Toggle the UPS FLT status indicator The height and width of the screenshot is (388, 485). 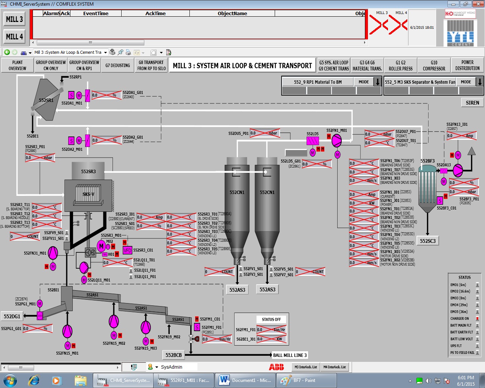click(x=477, y=346)
